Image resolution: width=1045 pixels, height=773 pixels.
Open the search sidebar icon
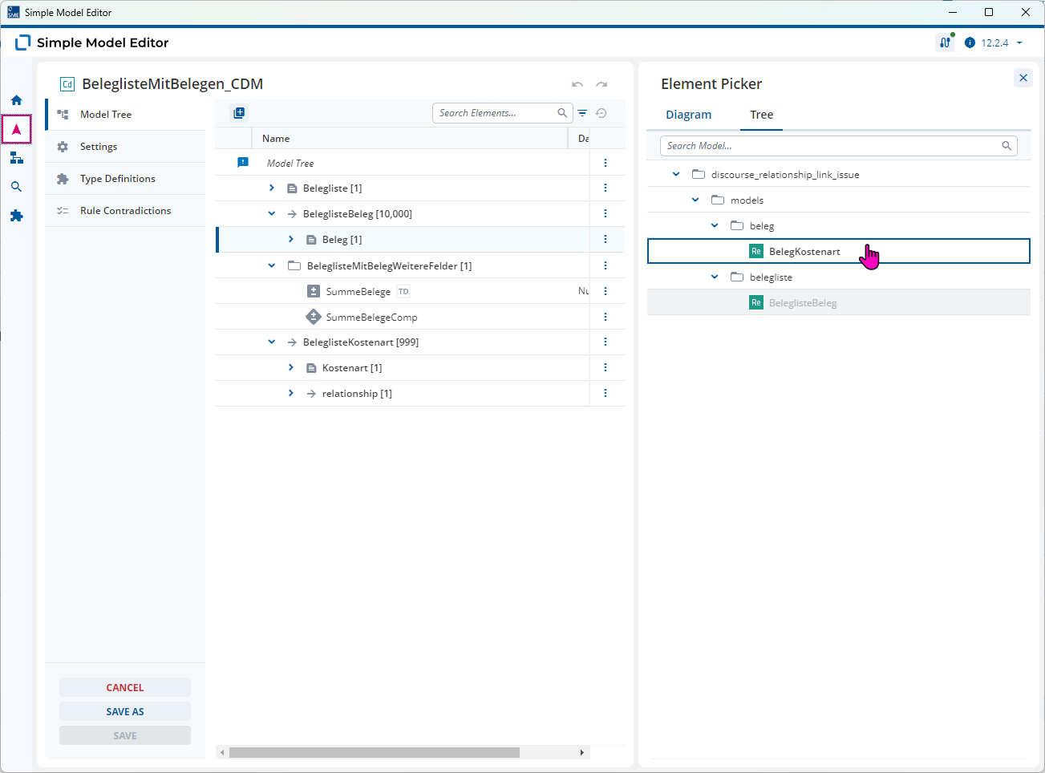pyautogui.click(x=16, y=187)
